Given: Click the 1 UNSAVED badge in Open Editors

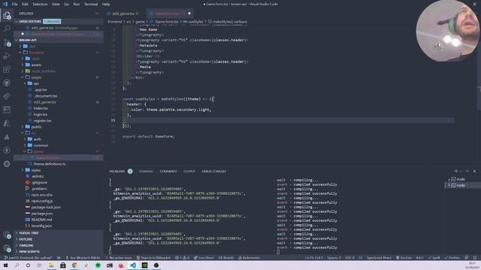Looking at the screenshot, I should [52, 22].
